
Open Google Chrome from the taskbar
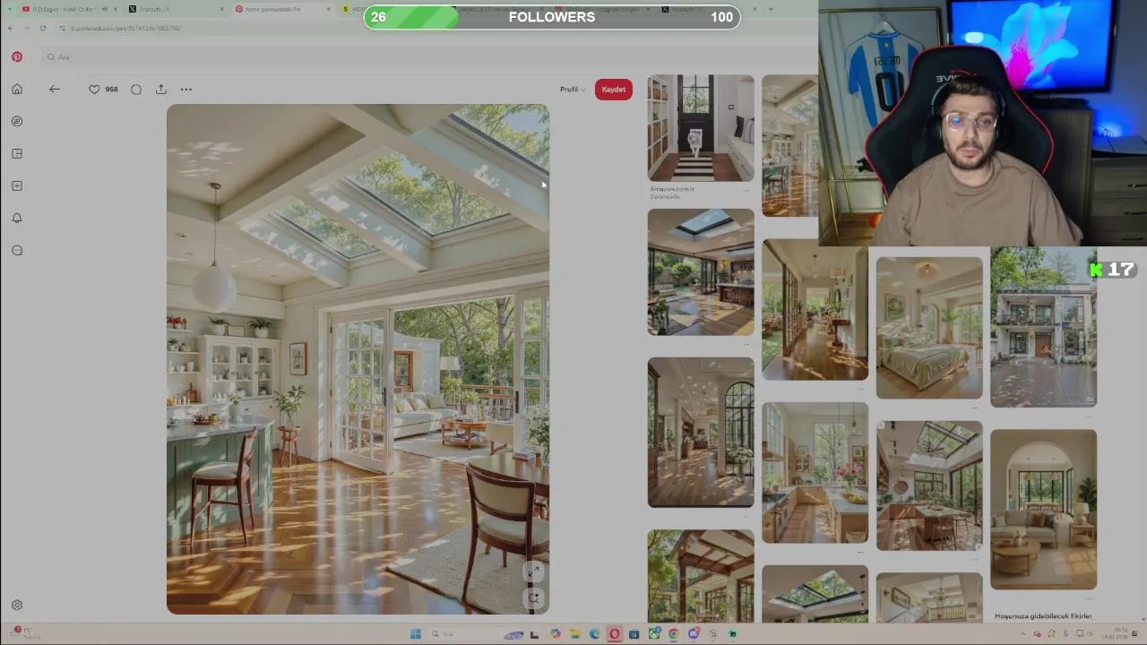click(x=673, y=634)
